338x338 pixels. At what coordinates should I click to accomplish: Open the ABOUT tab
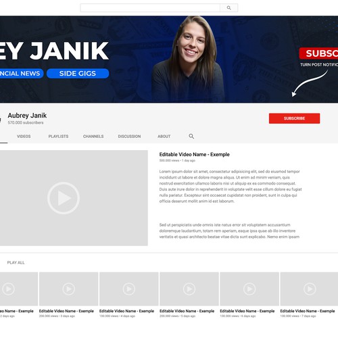tap(164, 137)
